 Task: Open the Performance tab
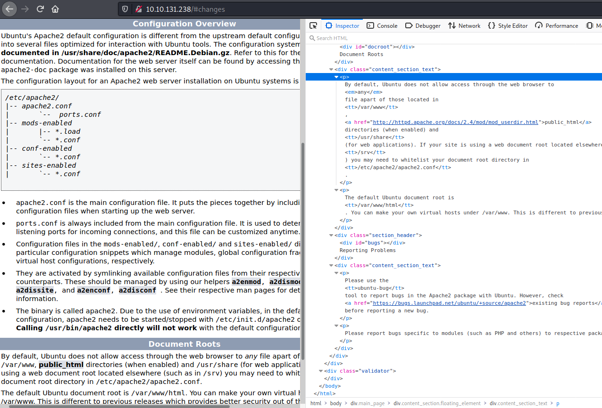(x=557, y=25)
